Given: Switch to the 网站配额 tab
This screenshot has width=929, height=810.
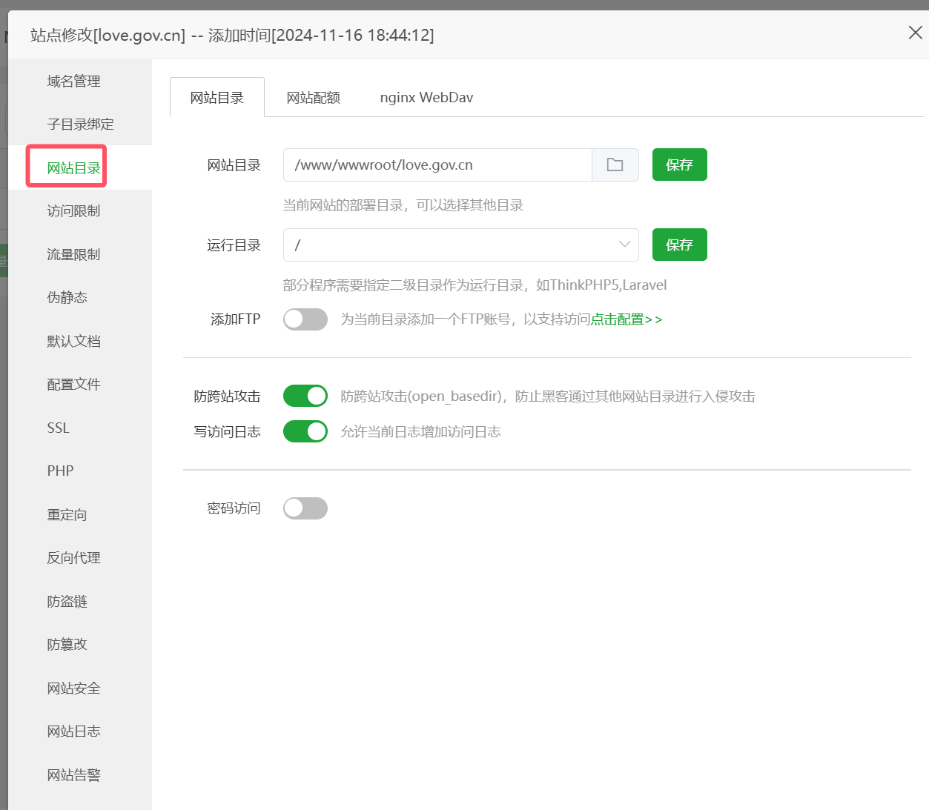Looking at the screenshot, I should point(313,98).
